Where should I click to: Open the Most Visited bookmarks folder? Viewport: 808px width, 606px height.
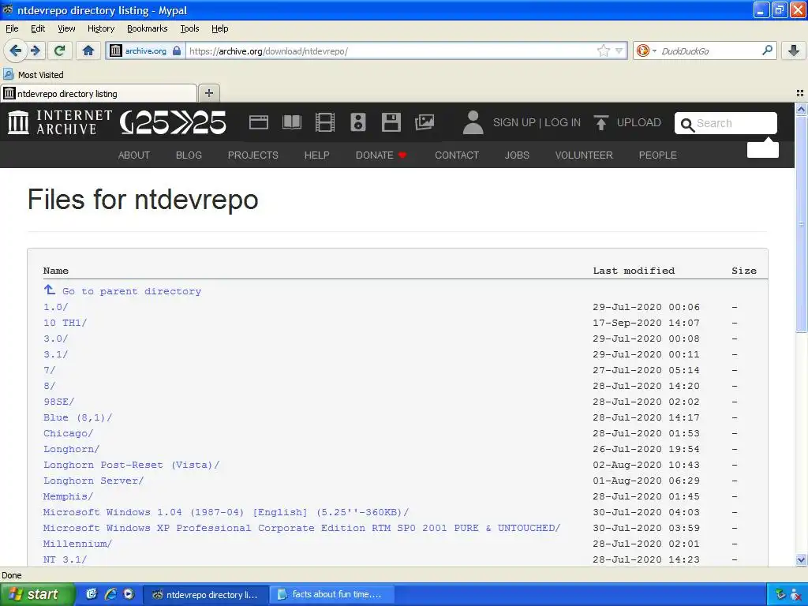(33, 75)
